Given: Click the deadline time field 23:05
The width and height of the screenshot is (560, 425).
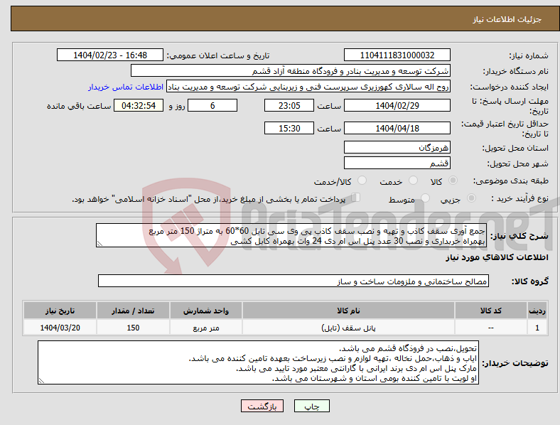Looking at the screenshot, I should 289,106.
